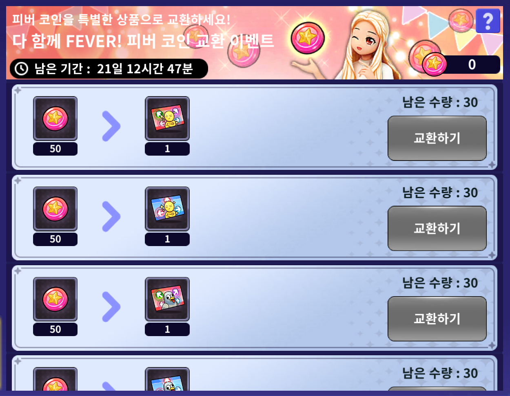Click the clock icon next to 남은 기간

(x=21, y=68)
